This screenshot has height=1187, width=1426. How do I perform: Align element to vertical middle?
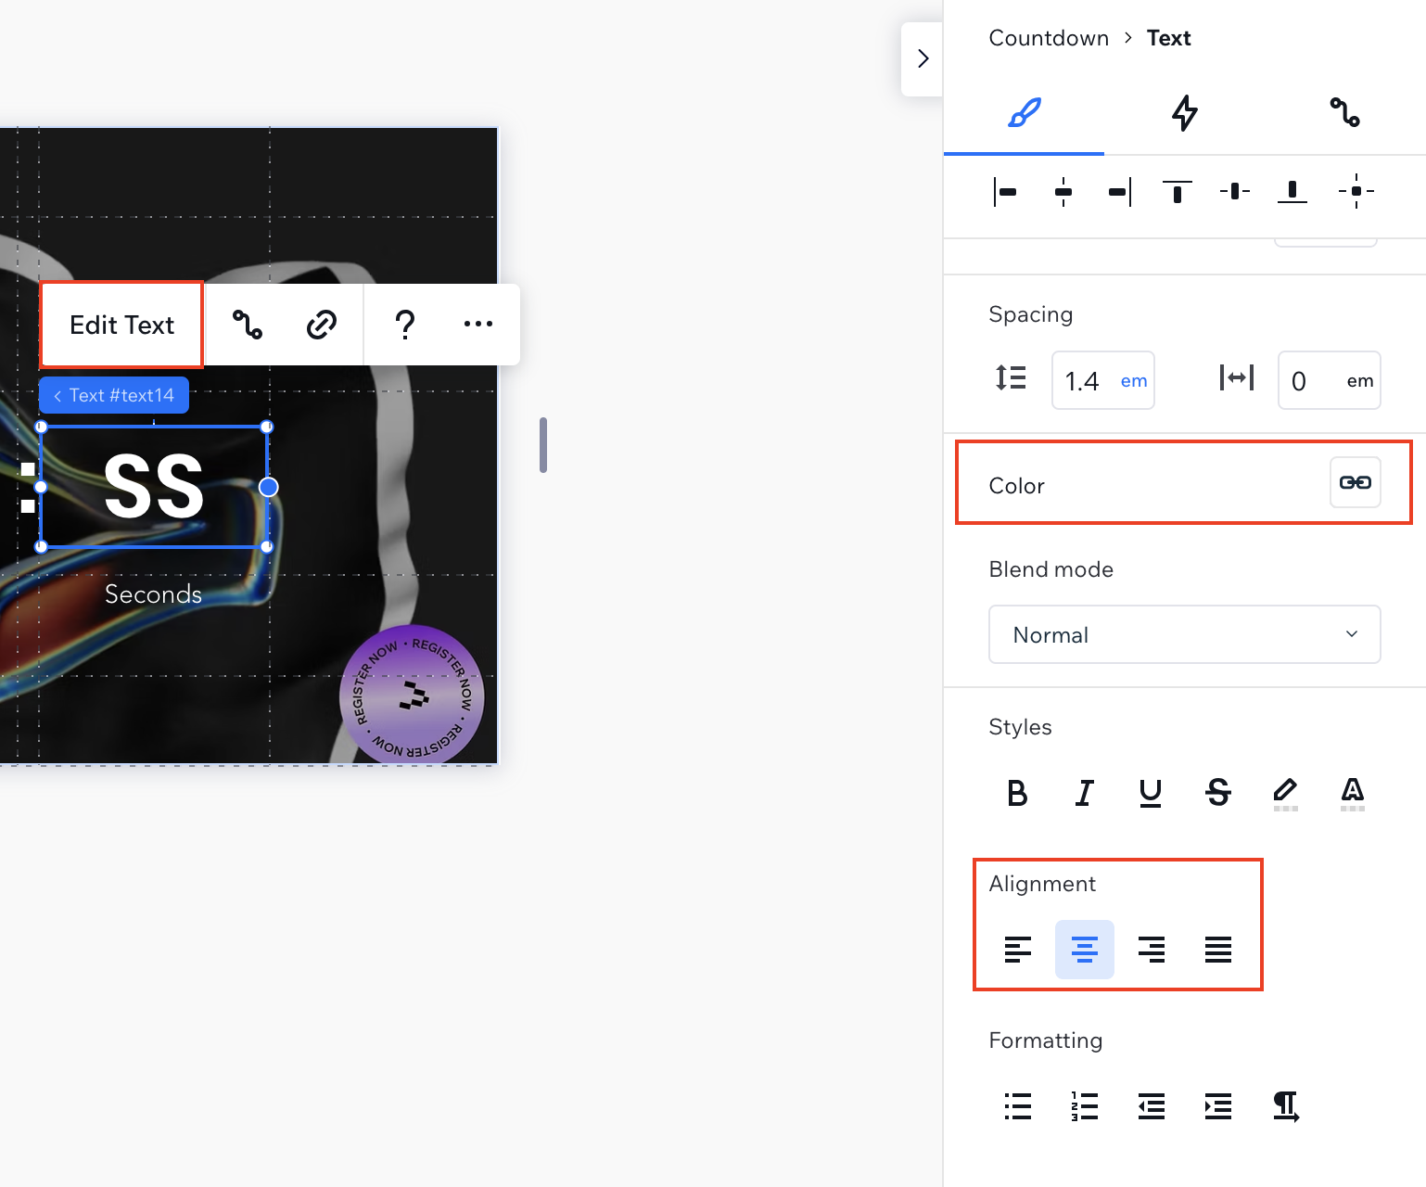tap(1235, 192)
